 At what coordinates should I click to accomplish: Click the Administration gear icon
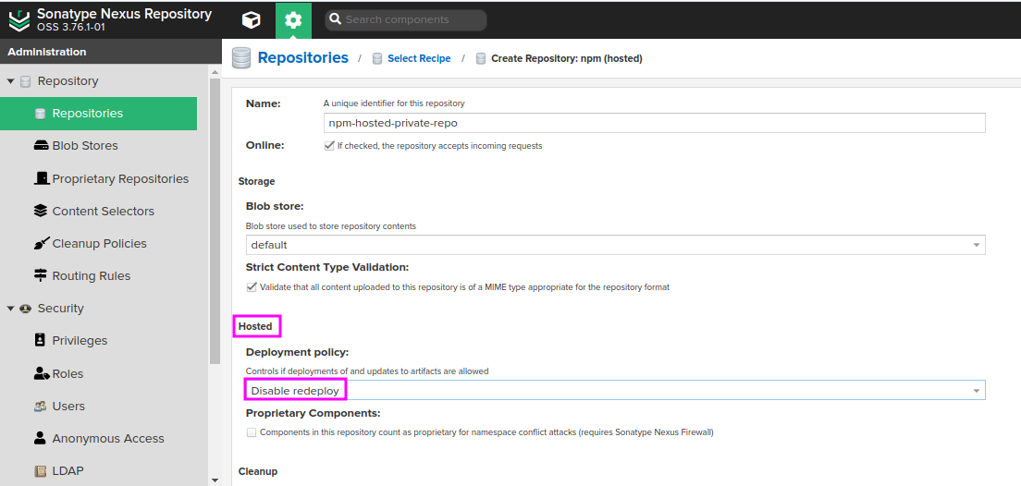(293, 19)
